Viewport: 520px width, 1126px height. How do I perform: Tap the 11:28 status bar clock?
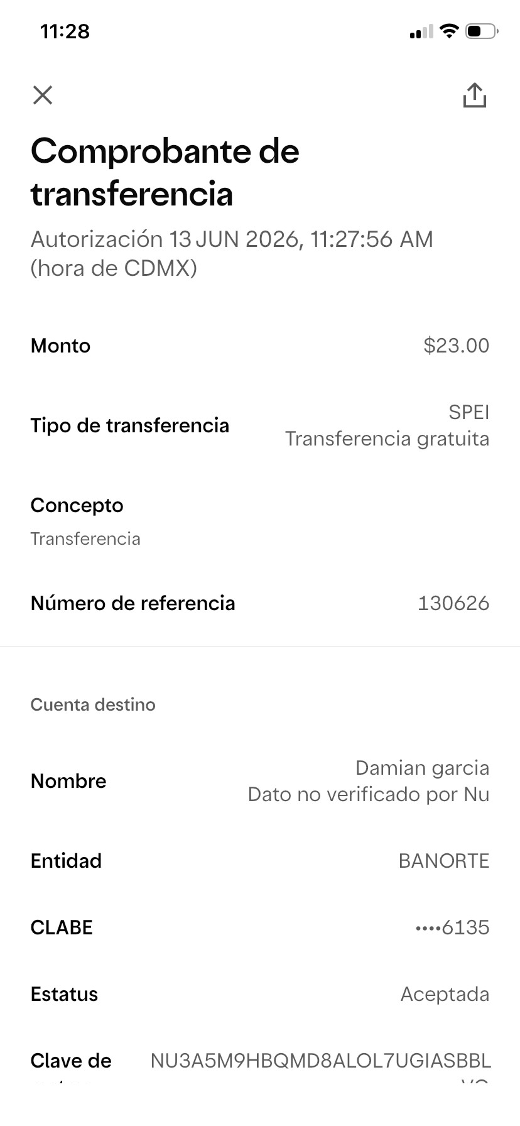pos(65,31)
